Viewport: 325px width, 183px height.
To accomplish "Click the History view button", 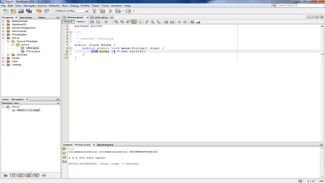I will 81,22.
